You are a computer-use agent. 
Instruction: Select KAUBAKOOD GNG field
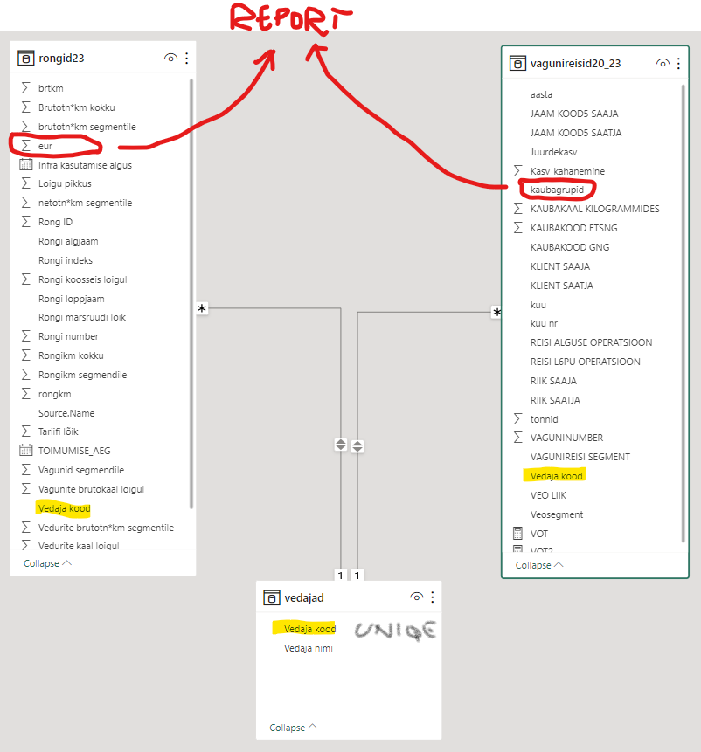pos(570,247)
